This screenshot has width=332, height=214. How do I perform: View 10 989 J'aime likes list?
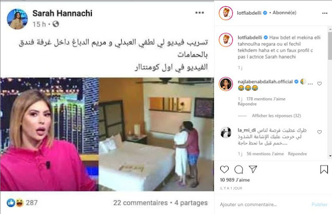[x=235, y=180]
